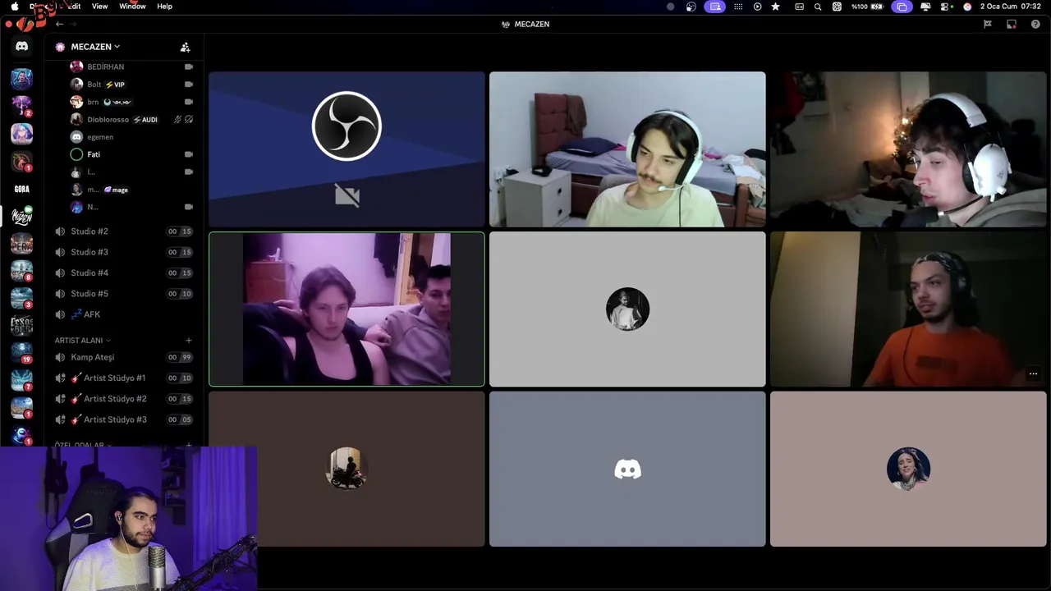Open Spotlight search in the menu bar

click(x=818, y=7)
